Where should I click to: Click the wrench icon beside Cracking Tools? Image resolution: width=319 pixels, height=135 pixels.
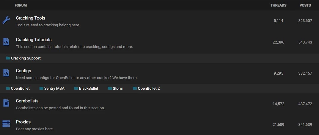(6, 20)
